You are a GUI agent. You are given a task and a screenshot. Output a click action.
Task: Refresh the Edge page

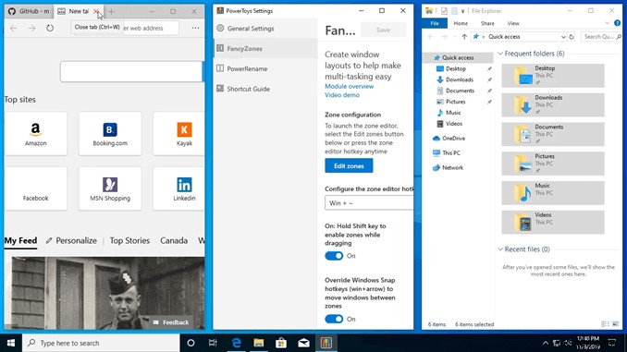point(50,28)
